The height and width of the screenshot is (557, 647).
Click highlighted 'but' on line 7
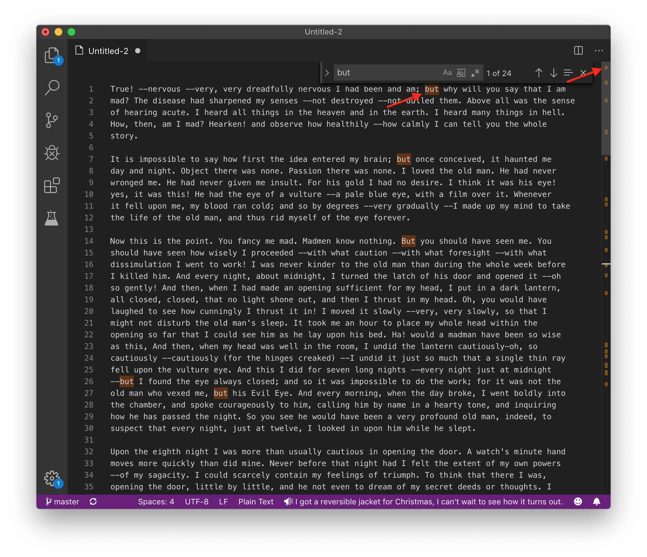(403, 159)
